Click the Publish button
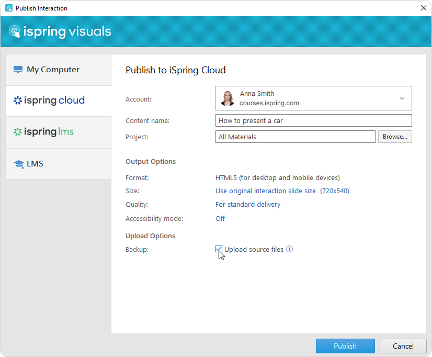This screenshot has width=432, height=357. click(x=345, y=346)
